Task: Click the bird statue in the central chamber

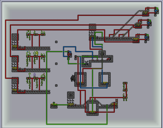Action: [x=86, y=63]
